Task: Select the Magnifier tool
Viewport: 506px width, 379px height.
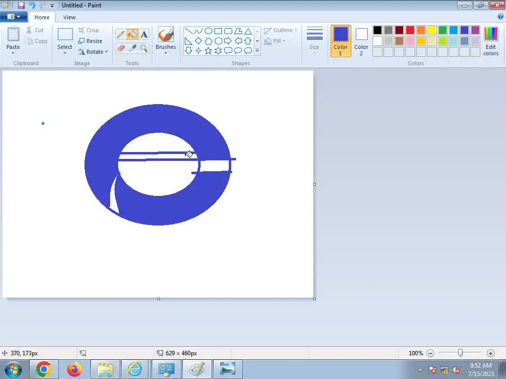Action: click(x=144, y=48)
